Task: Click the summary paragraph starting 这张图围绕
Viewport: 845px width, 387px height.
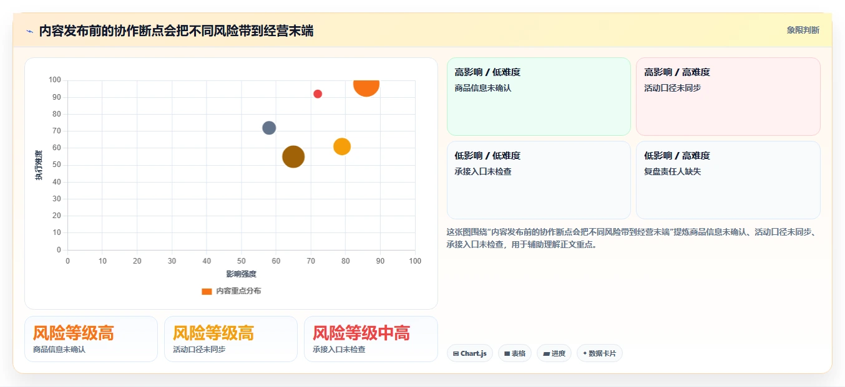Action: [632, 238]
